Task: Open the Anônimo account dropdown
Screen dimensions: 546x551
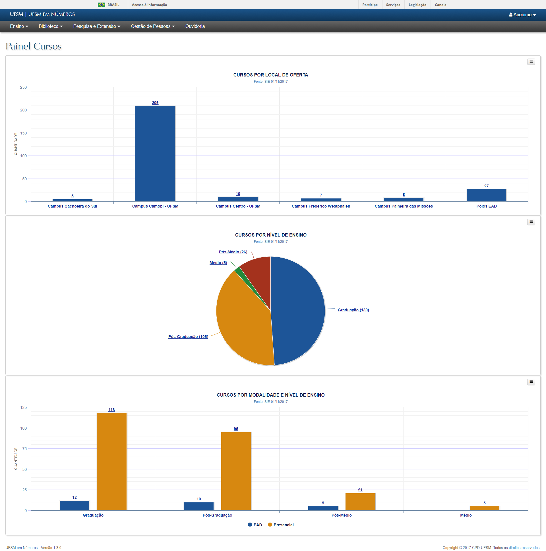Action: point(523,14)
